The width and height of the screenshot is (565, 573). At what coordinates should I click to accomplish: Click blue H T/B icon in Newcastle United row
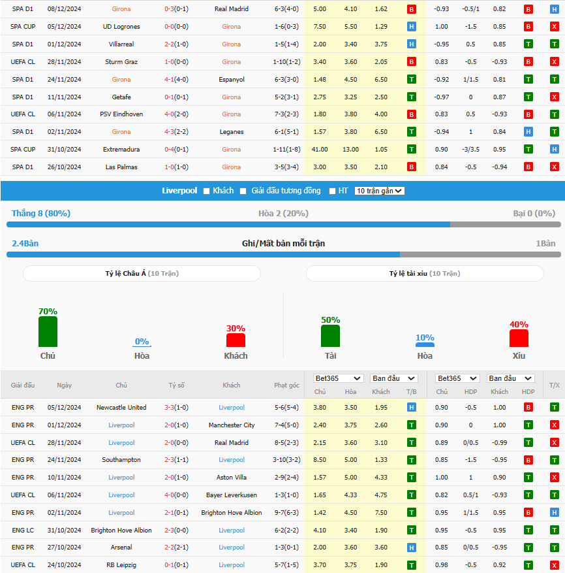pyautogui.click(x=411, y=408)
